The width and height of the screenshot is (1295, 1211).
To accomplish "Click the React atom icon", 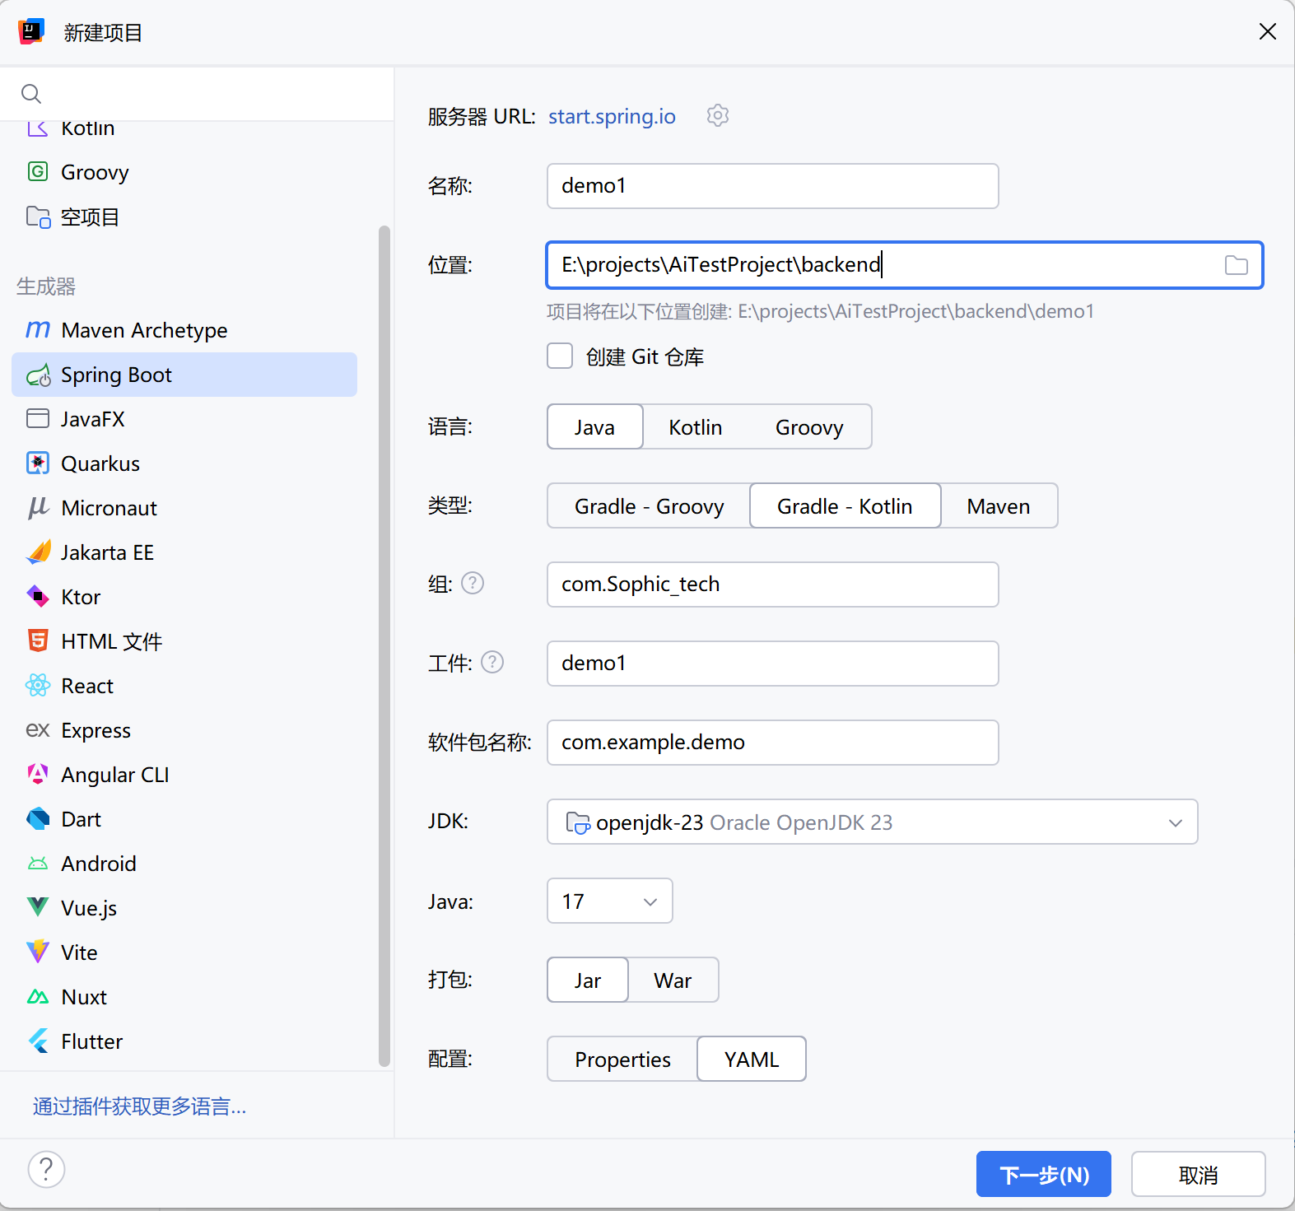I will [38, 685].
